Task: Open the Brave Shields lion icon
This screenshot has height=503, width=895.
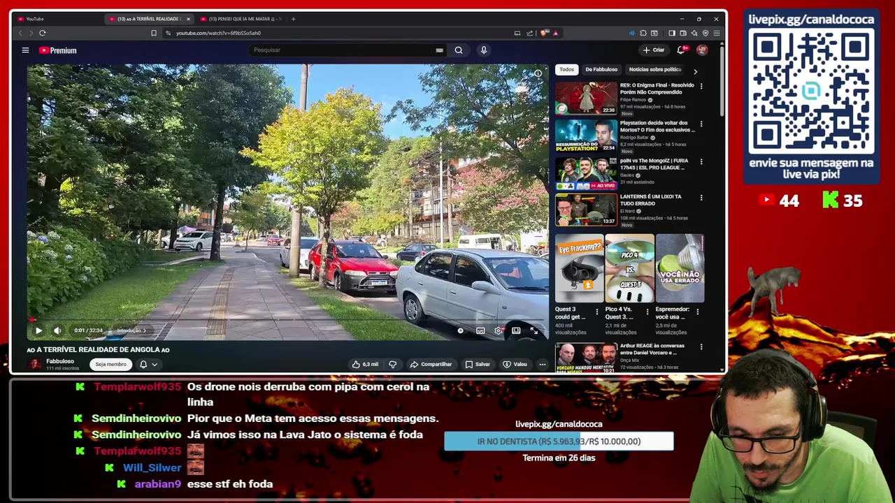Action: (545, 33)
